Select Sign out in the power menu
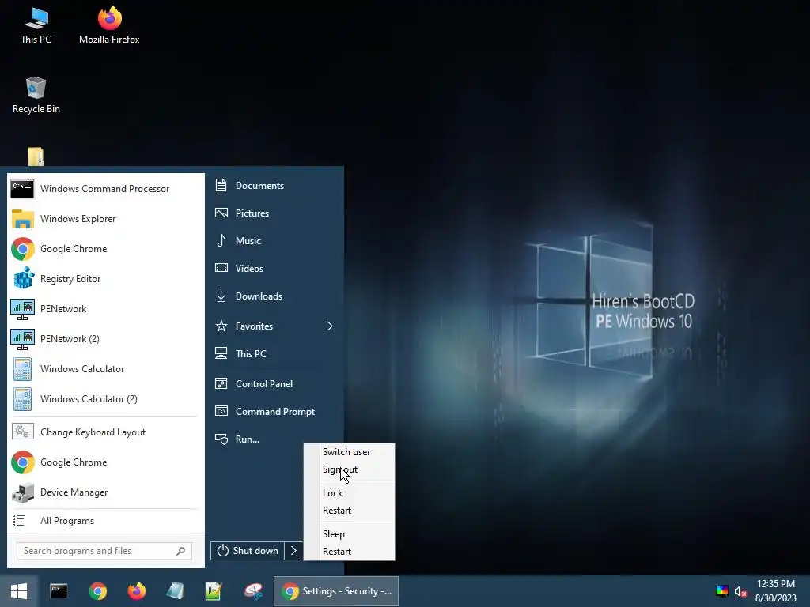Image resolution: width=810 pixels, height=607 pixels. [349, 469]
